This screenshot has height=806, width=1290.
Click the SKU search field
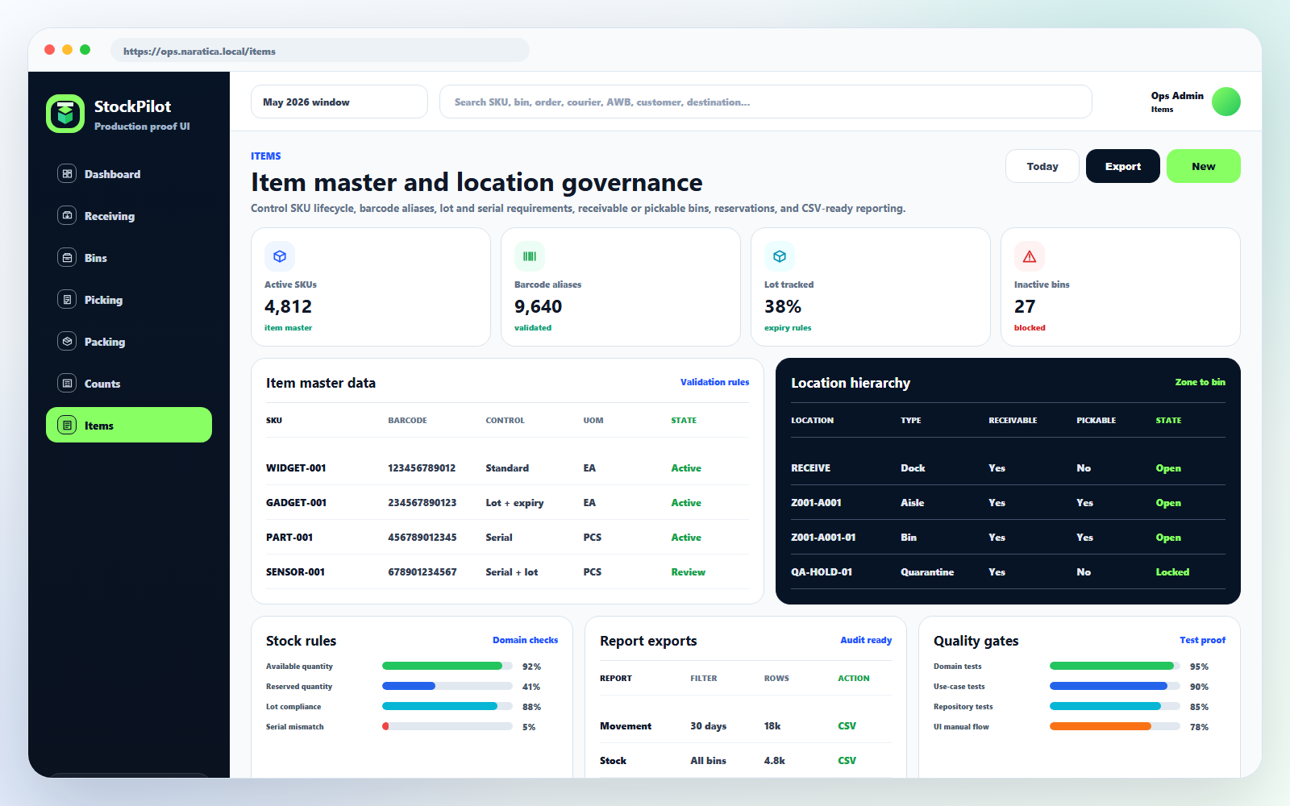766,102
